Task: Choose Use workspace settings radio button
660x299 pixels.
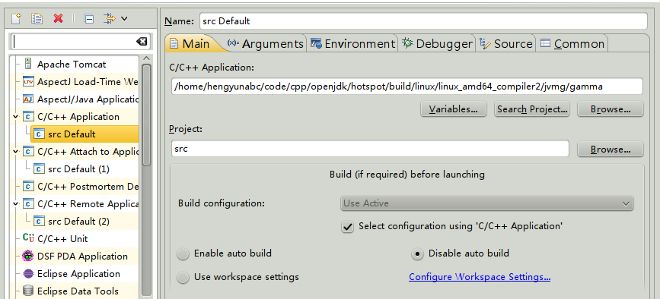Action: coord(183,277)
